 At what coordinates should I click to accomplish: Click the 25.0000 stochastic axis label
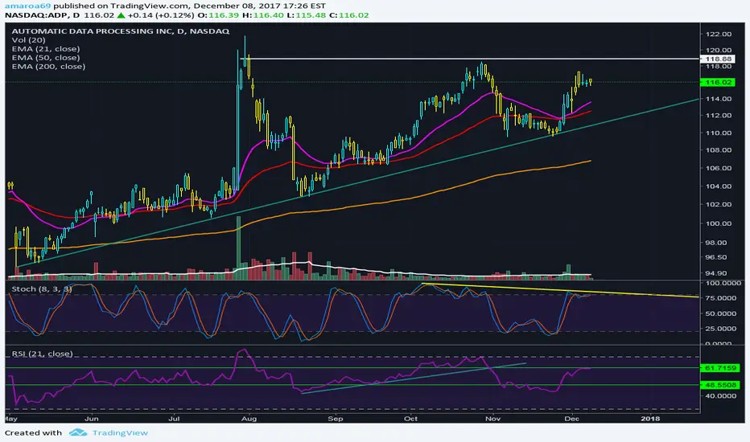[721, 328]
